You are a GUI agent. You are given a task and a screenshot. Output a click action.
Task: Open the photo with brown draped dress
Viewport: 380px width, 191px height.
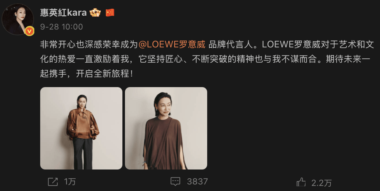(166, 128)
